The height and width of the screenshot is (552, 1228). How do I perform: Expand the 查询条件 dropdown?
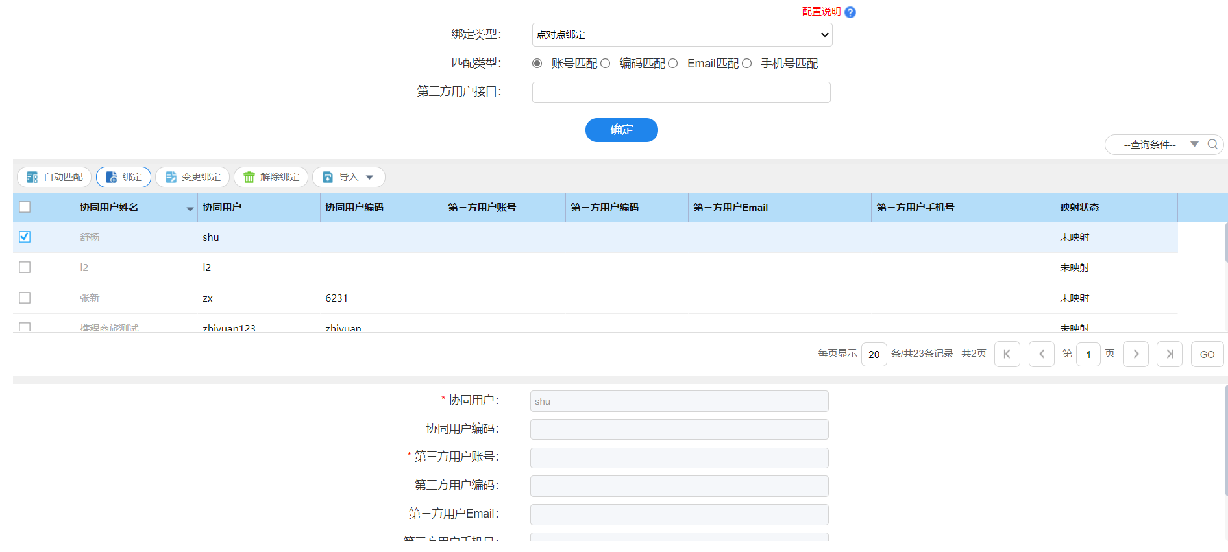pos(1194,144)
